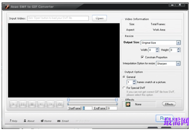
Task: Click the None effect label
Action: (x=138, y=104)
